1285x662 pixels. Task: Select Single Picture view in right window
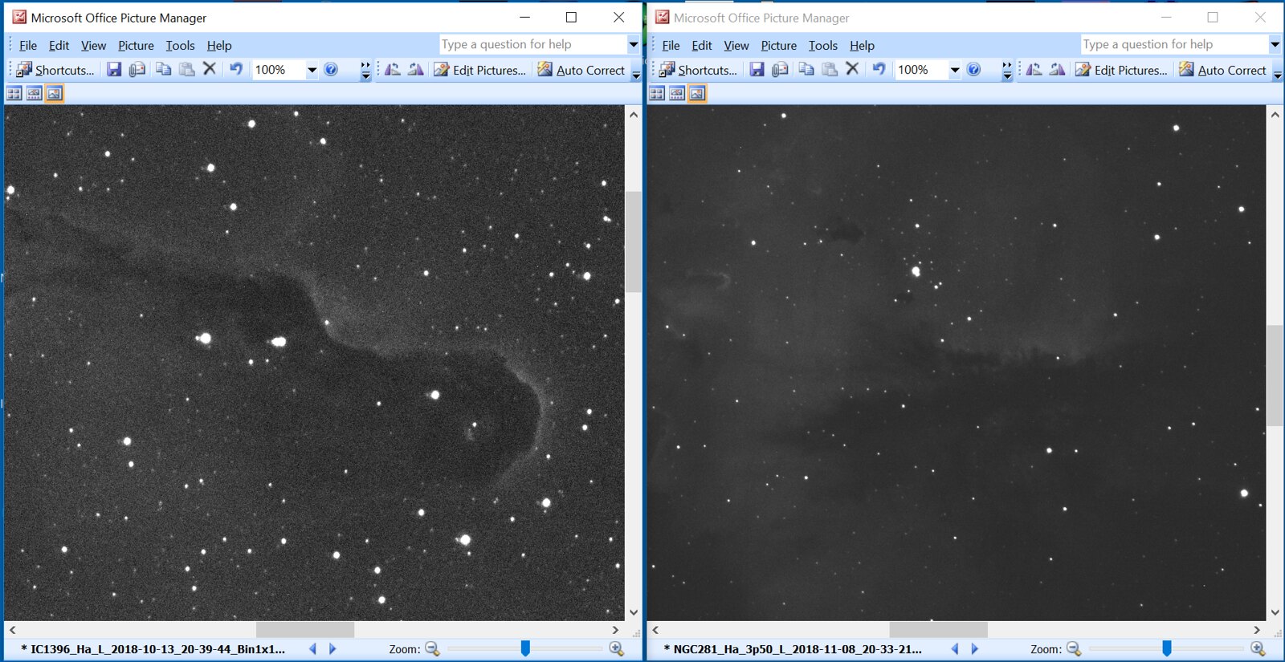[697, 94]
